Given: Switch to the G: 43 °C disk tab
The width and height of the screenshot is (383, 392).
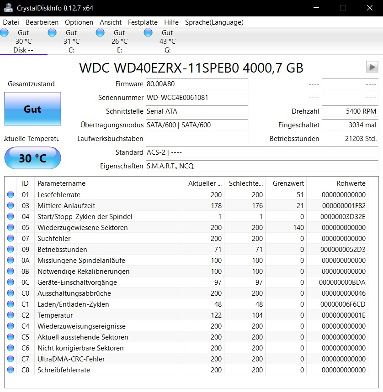Looking at the screenshot, I should coord(167,41).
